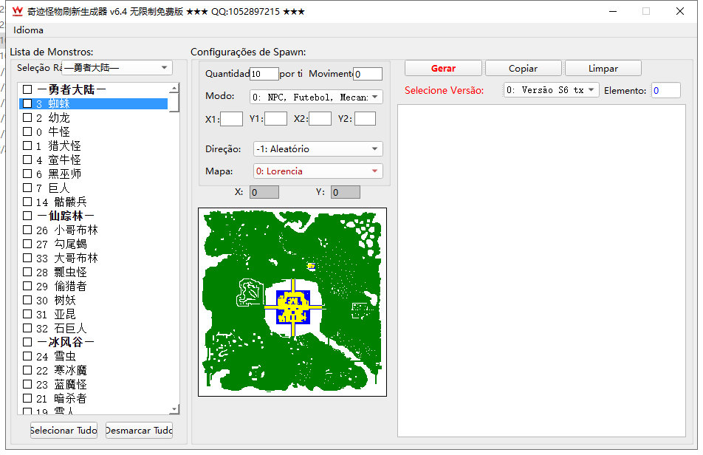
Task: Check the box for monster 23 蓝魔怪
Action: click(x=27, y=384)
